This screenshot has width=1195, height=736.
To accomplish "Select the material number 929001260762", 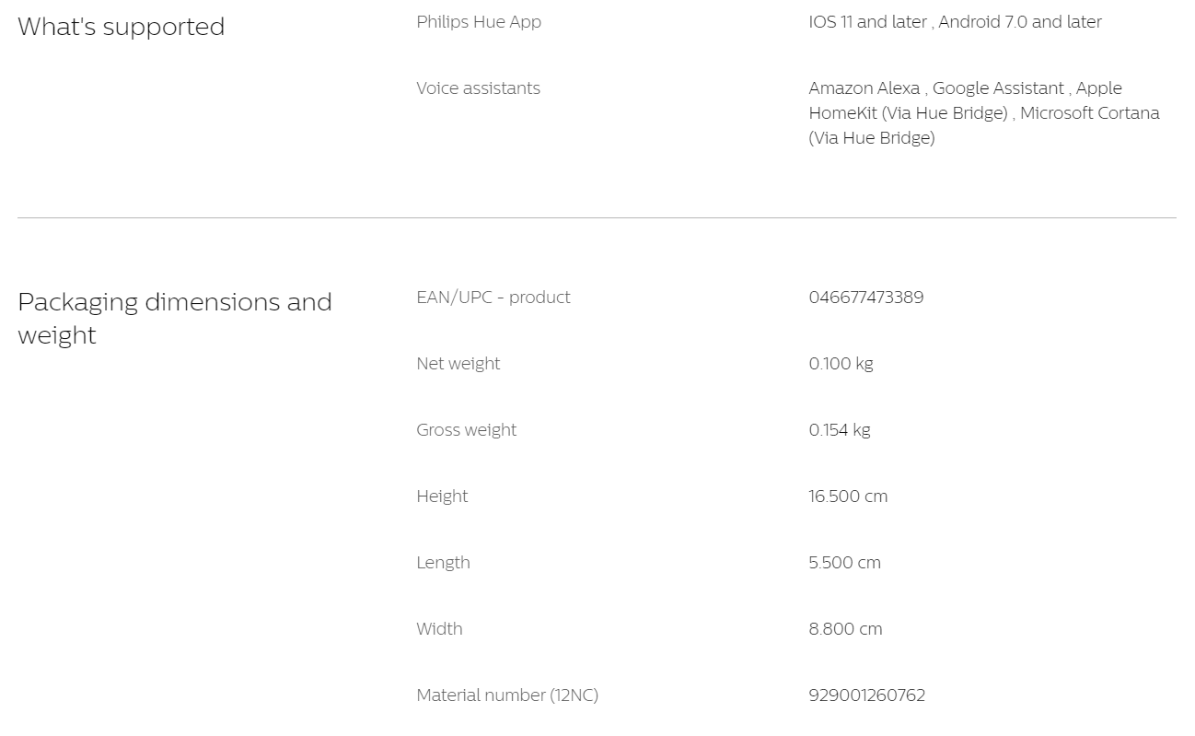I will click(x=866, y=695).
